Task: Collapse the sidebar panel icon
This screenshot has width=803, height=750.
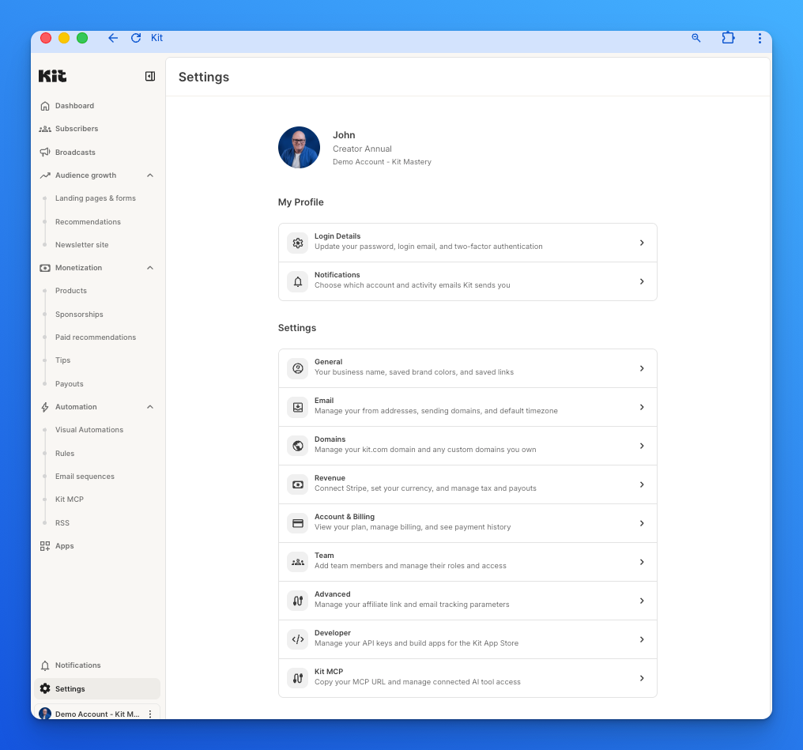Action: pos(150,77)
